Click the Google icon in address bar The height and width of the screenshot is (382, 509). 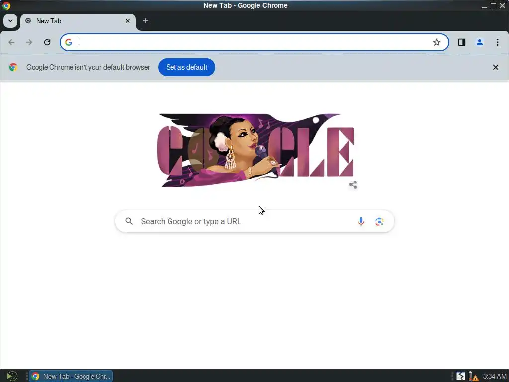coord(69,42)
